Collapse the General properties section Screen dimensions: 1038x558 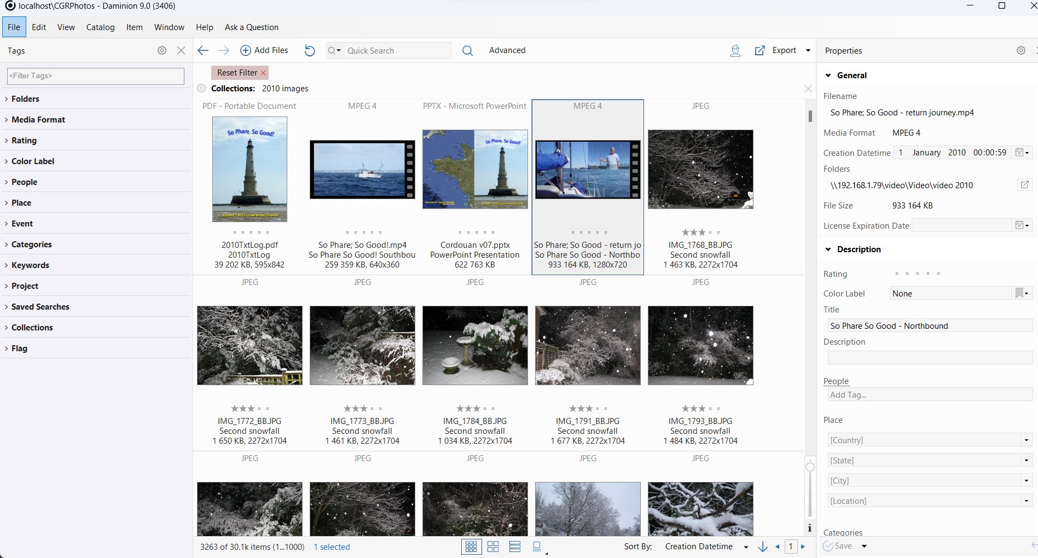[x=828, y=75]
